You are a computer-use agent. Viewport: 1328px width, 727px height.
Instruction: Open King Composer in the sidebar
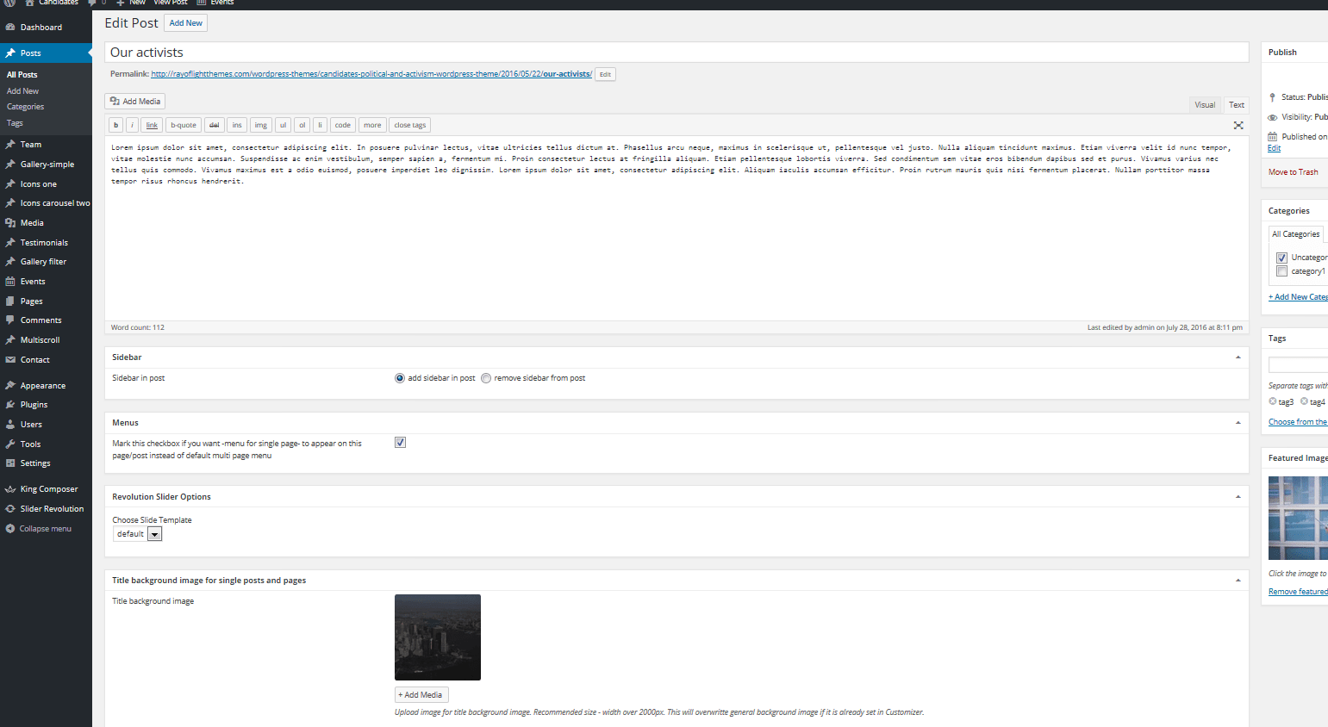(48, 489)
